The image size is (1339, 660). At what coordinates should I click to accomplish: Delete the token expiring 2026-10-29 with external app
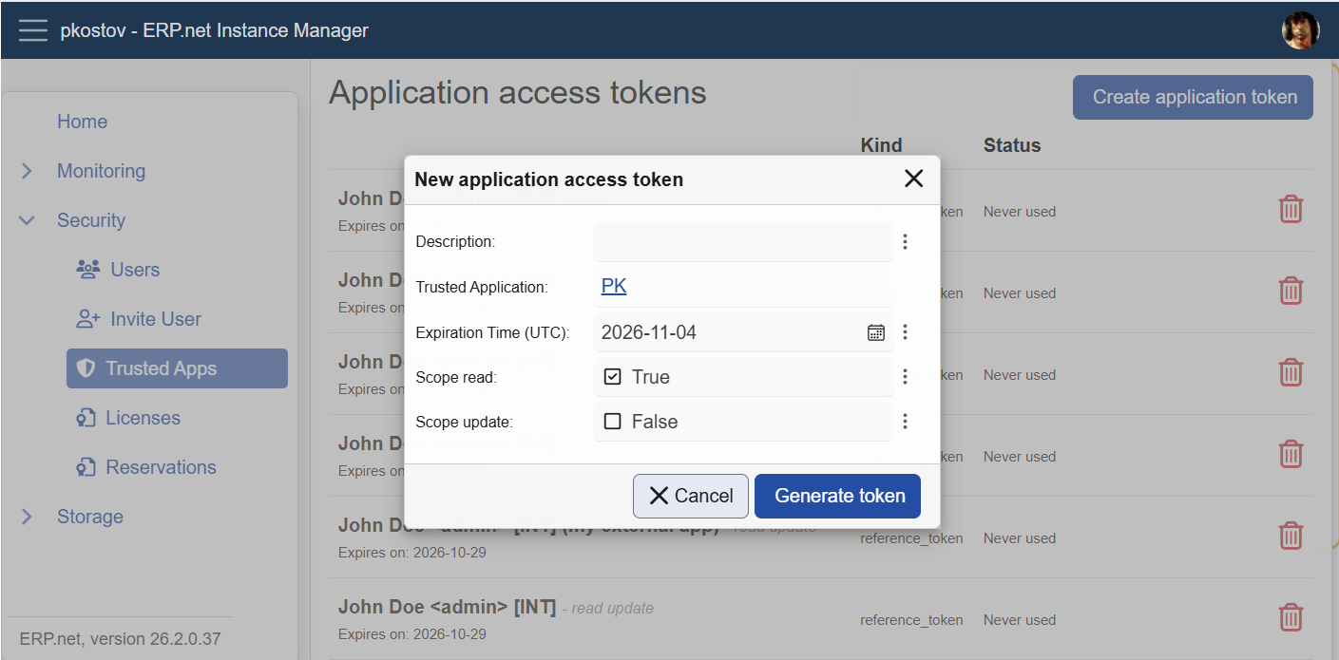1291,536
